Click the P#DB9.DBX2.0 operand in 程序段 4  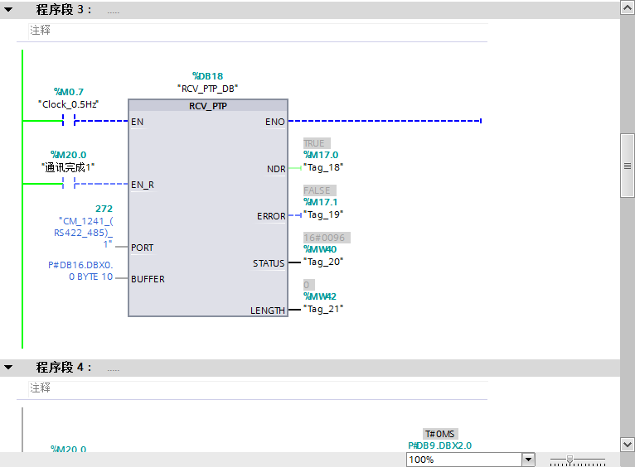(x=440, y=445)
